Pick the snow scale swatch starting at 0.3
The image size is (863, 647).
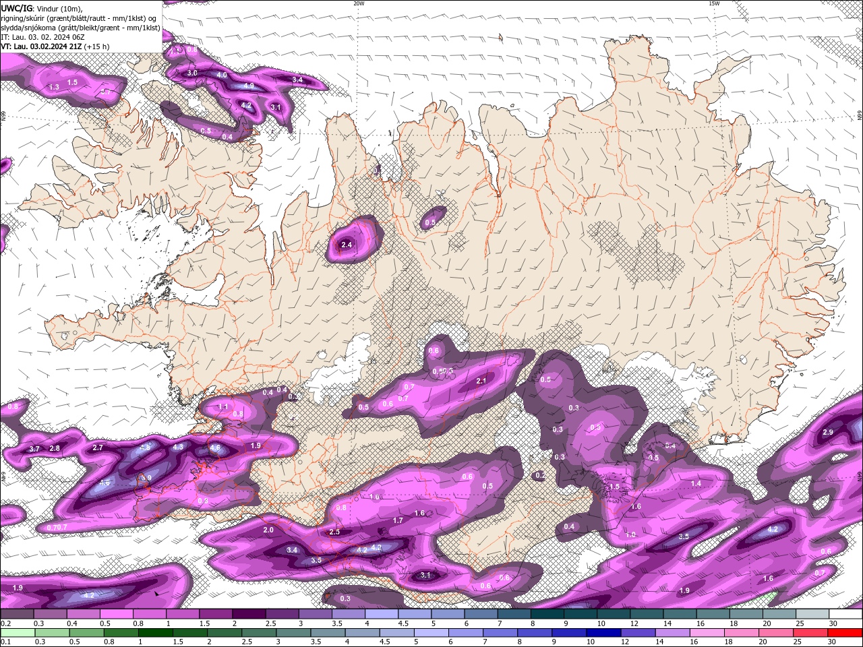click(50, 614)
